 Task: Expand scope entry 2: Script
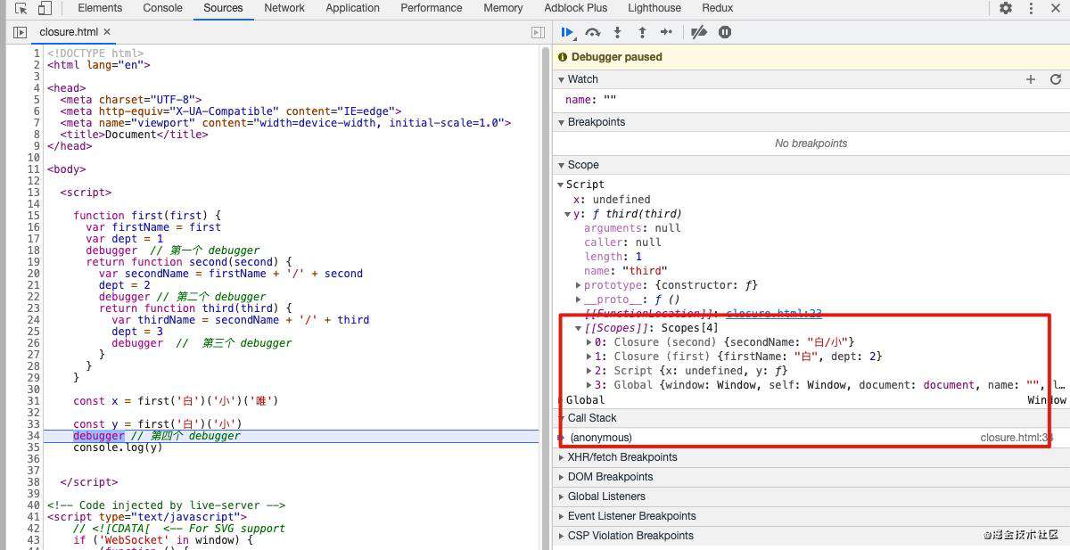(588, 371)
